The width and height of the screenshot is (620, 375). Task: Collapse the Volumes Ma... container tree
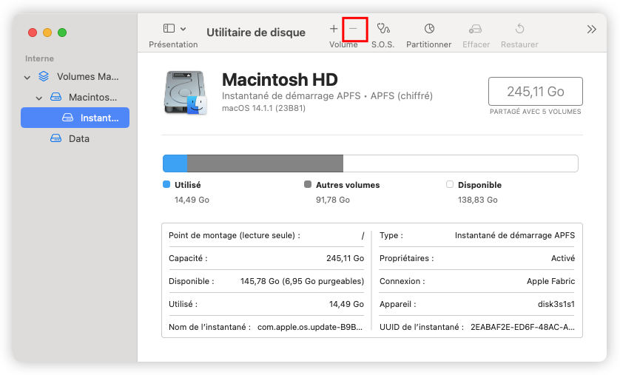click(27, 78)
